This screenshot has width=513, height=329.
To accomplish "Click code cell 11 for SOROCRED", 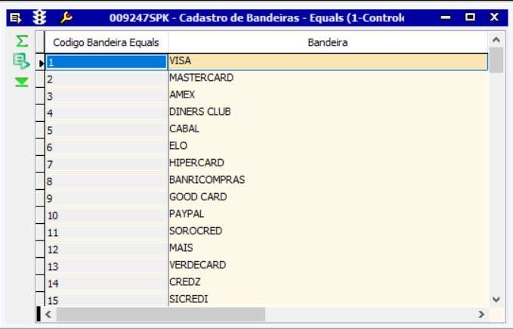I will [x=107, y=231].
